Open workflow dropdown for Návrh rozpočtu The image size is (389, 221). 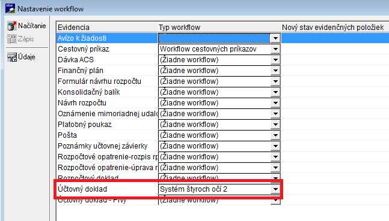point(275,103)
